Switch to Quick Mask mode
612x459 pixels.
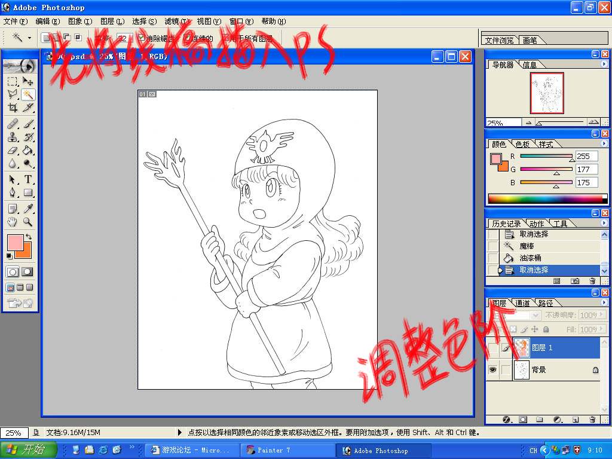coord(27,272)
